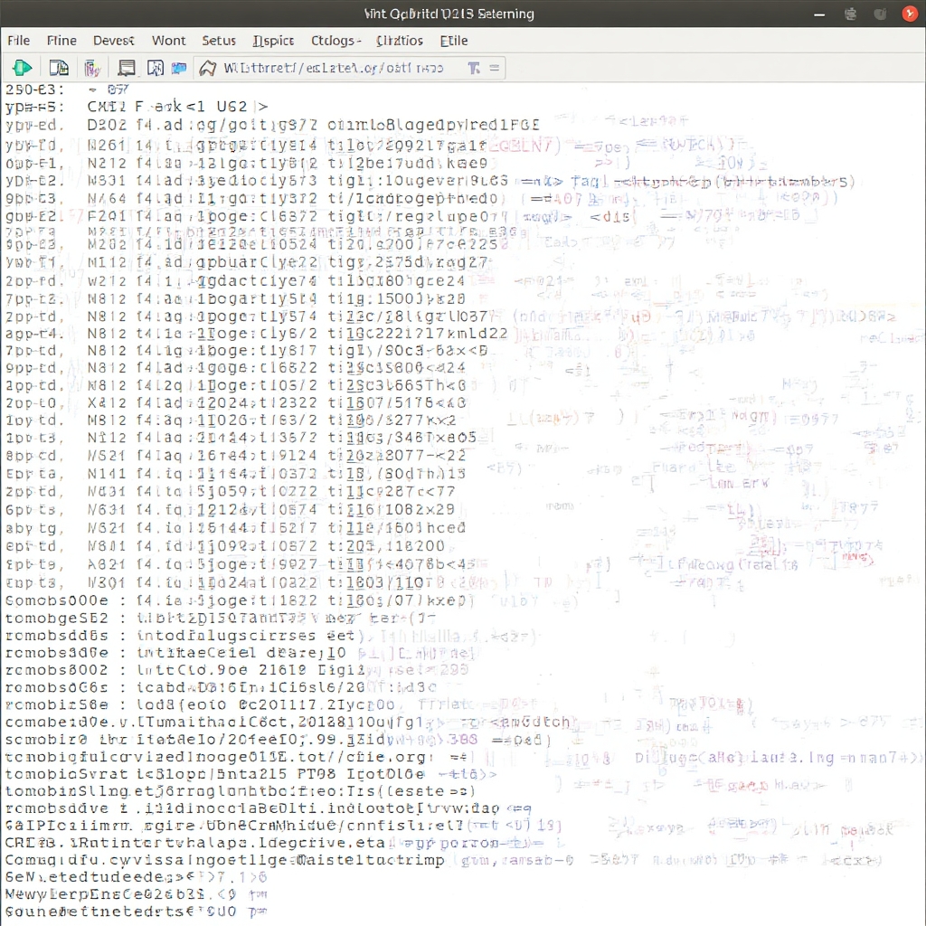
Task: Close the window with the orange button
Action: [x=909, y=14]
